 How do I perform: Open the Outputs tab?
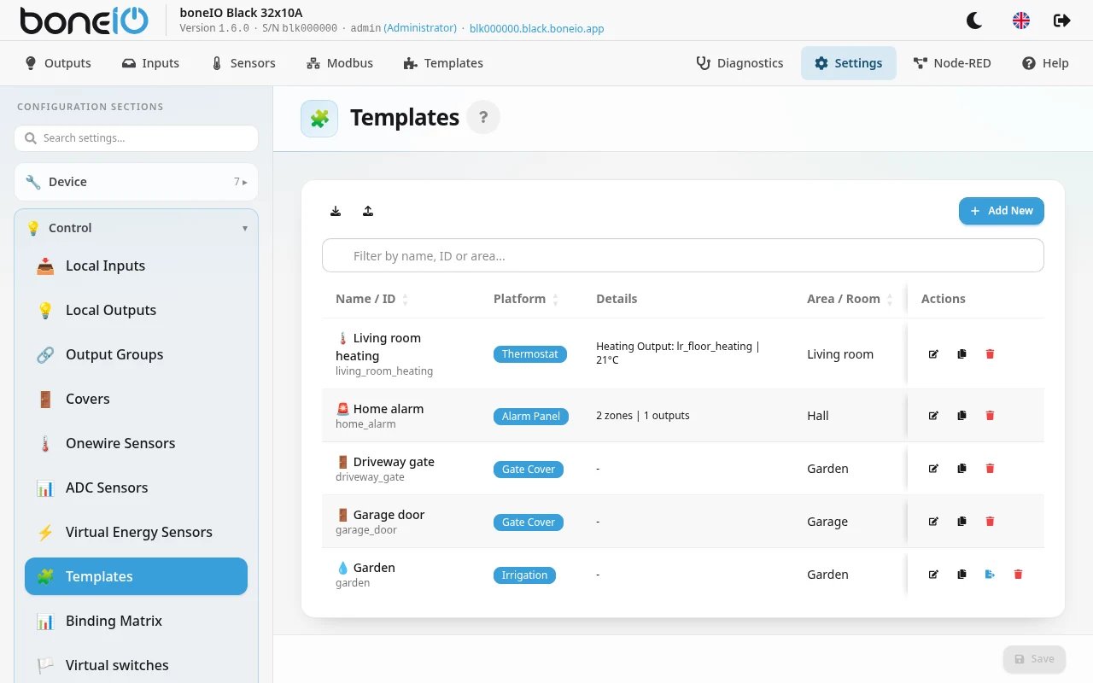[58, 63]
